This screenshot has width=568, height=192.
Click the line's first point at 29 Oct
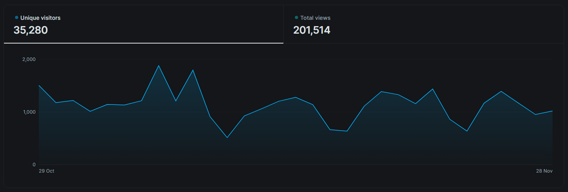39,85
